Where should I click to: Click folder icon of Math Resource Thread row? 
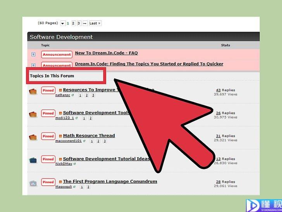[x=33, y=137]
